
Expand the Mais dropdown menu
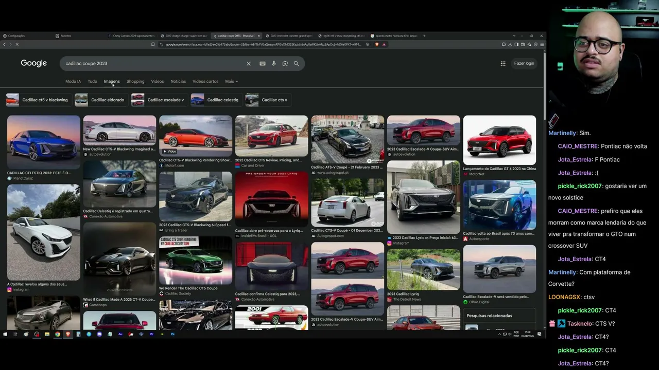click(x=231, y=81)
